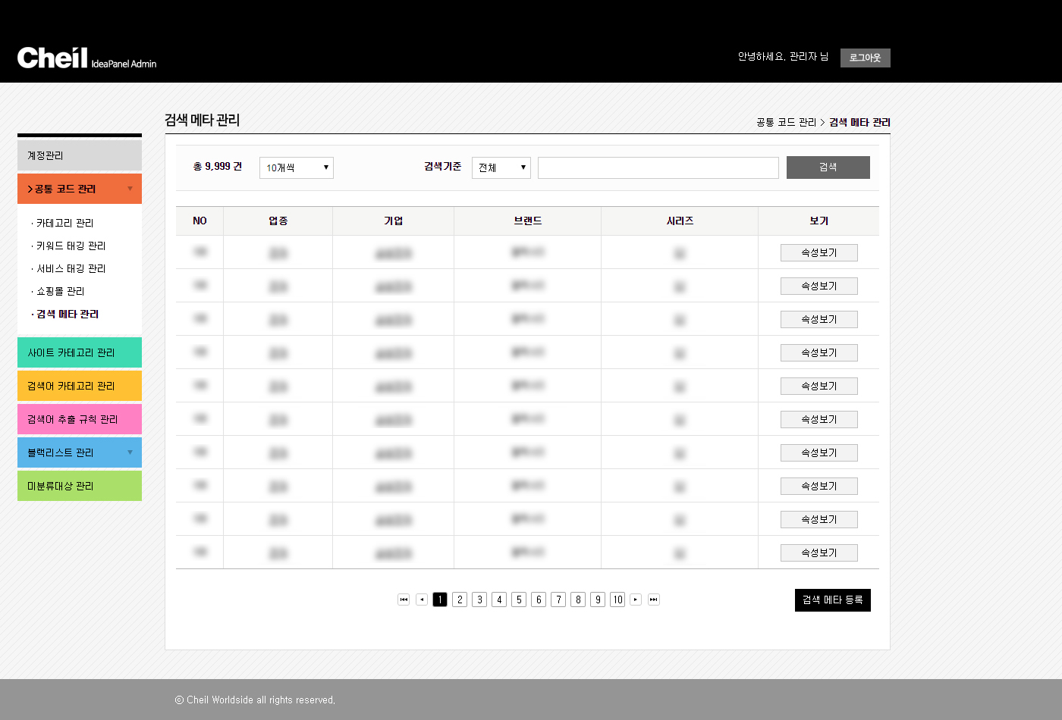Click the 공통 코드 관리 breadcrumb link
Image resolution: width=1062 pixels, height=720 pixels.
[x=786, y=122]
